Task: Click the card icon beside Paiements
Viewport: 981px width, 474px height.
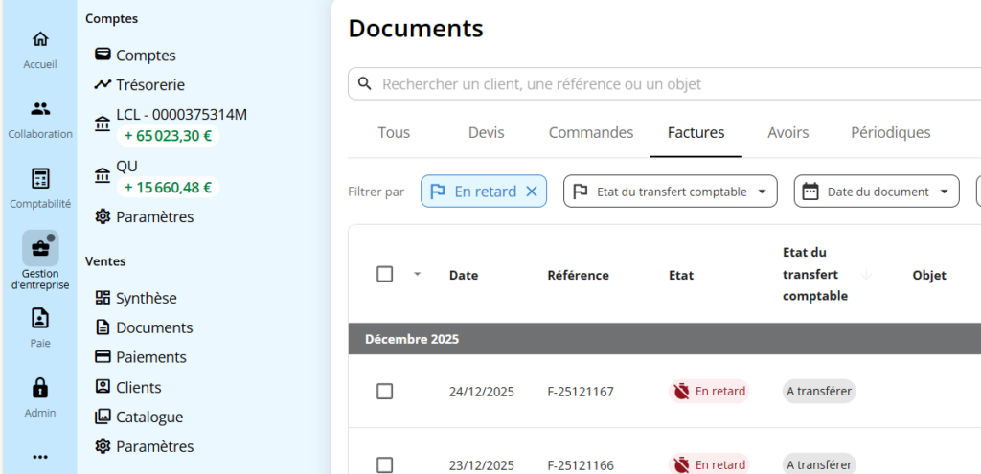Action: click(102, 356)
